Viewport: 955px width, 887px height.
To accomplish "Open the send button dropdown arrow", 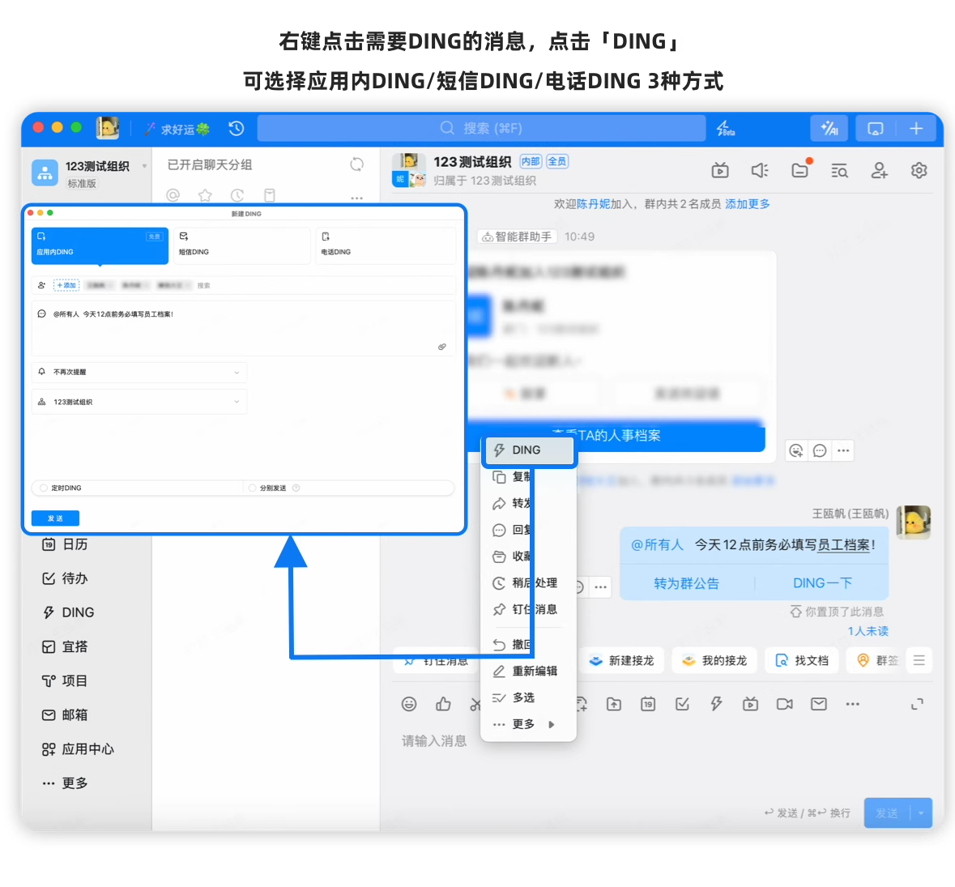I will click(x=921, y=813).
